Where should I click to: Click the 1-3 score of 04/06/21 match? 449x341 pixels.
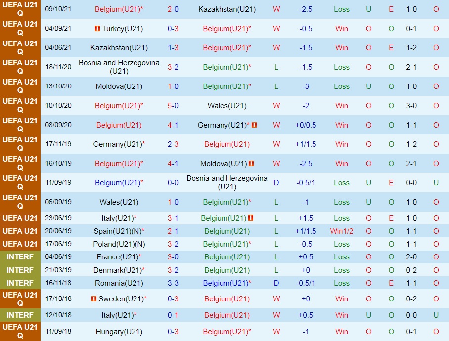[173, 48]
